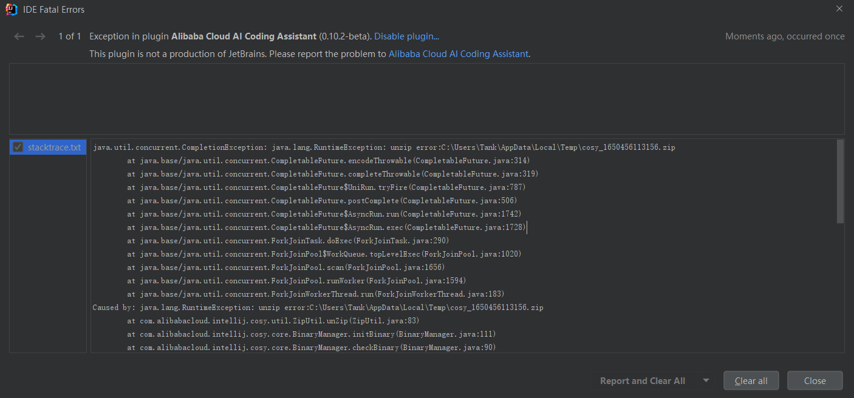Toggle the stacktrace.txt attachment checkbox
Viewport: 854px width, 398px height.
[x=18, y=147]
